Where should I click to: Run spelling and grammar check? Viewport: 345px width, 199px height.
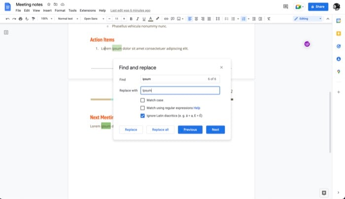[x=27, y=19]
